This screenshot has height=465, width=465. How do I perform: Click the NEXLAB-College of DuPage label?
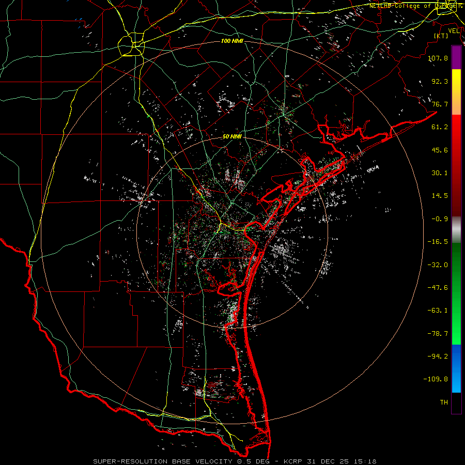[x=416, y=6]
